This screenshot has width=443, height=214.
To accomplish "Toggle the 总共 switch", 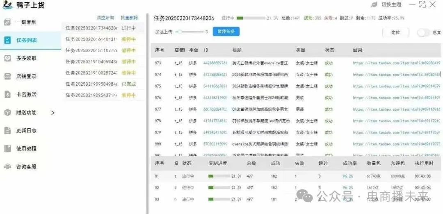I will (423, 32).
